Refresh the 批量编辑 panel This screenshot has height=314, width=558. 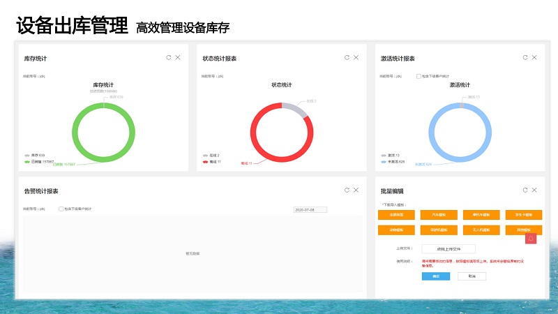pos(525,190)
